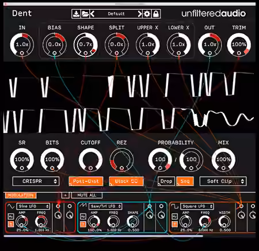Add a modulator with plus button
Image resolution: width=259 pixels, height=251 pixels.
tap(66, 195)
